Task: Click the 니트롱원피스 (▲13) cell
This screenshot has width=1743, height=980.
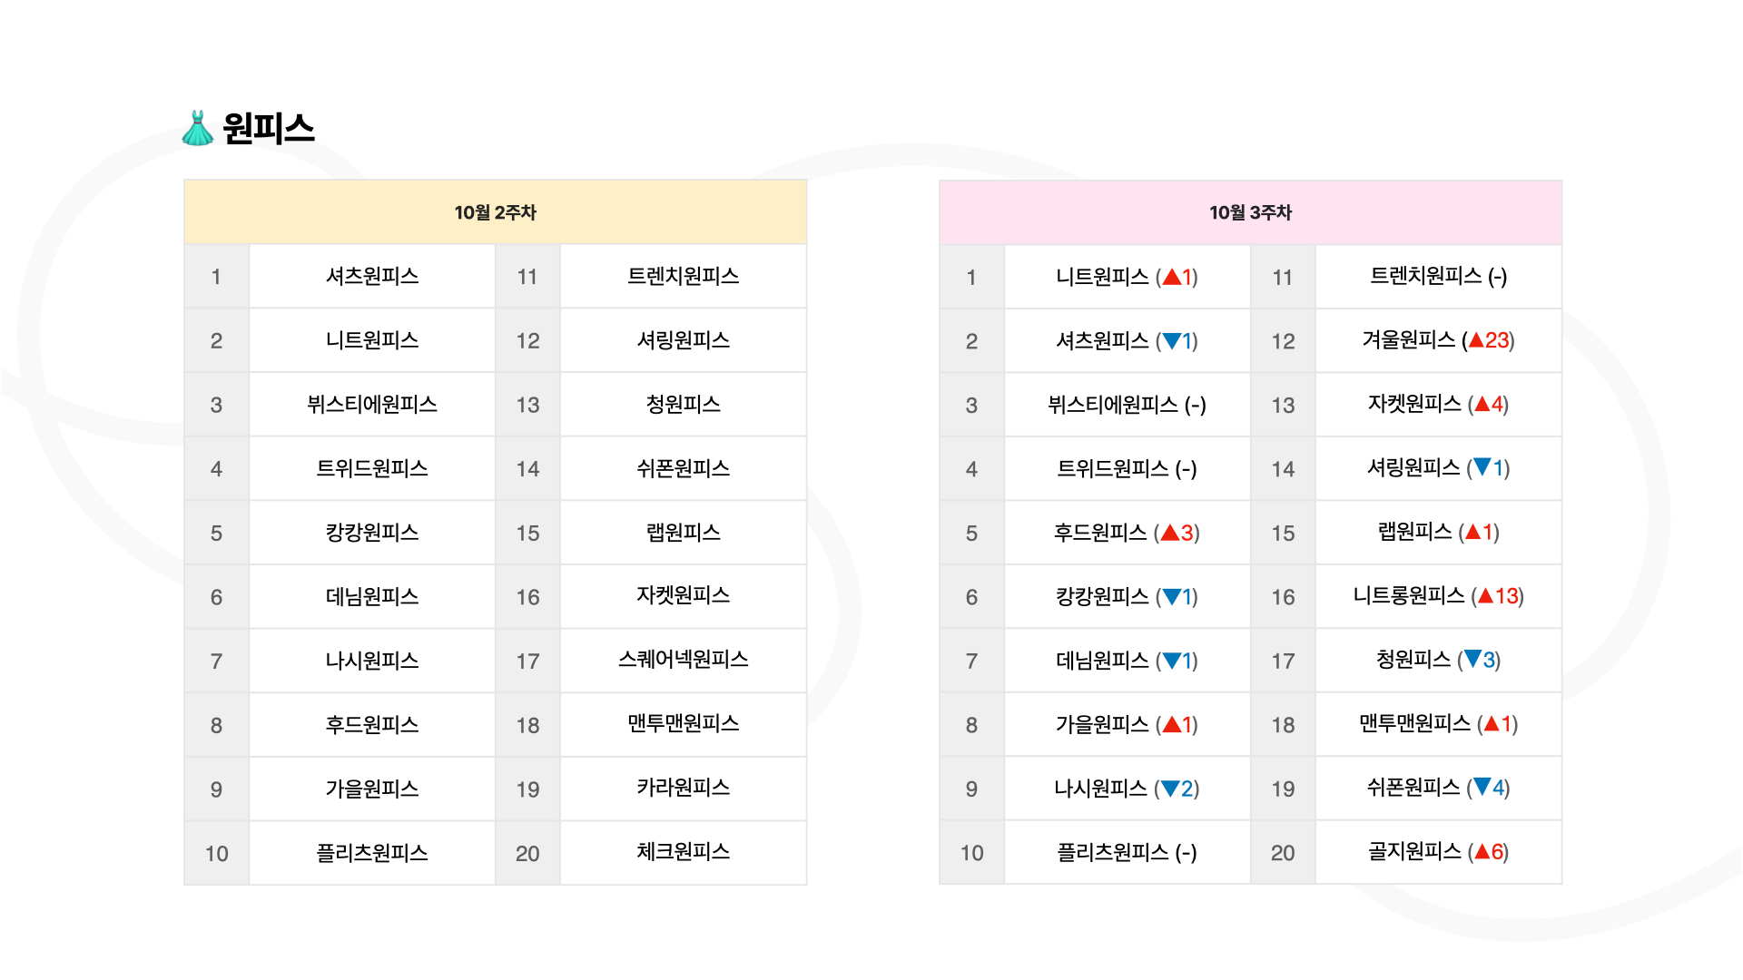Action: (x=1439, y=596)
